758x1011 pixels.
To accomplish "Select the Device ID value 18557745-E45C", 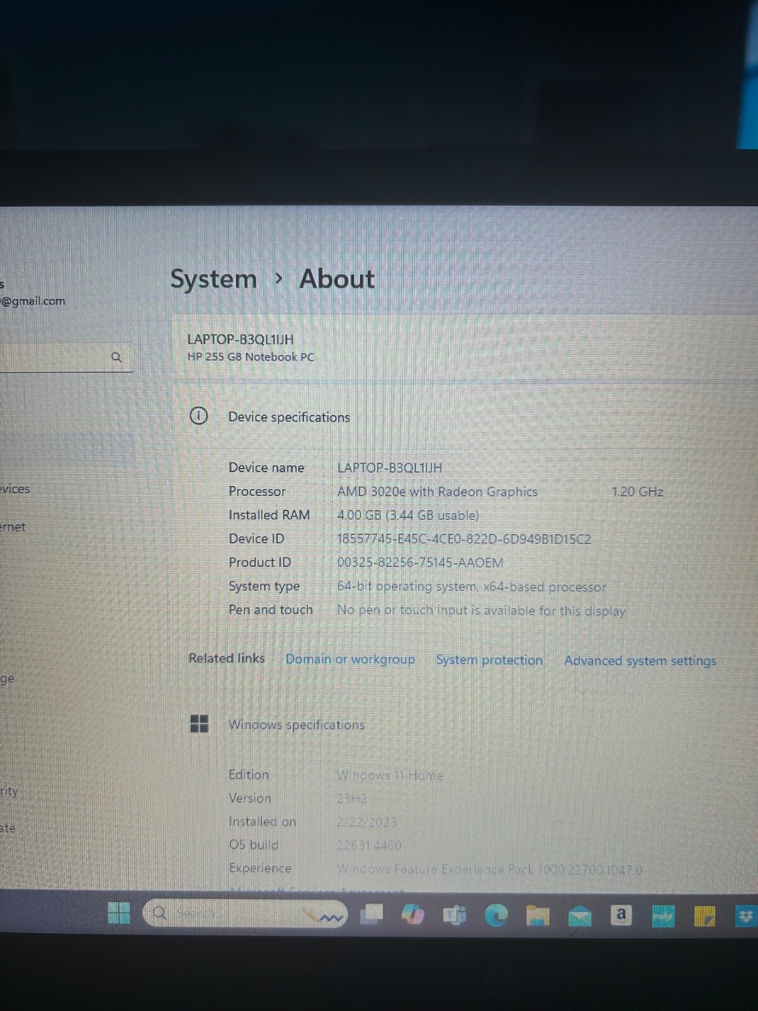I will [464, 539].
